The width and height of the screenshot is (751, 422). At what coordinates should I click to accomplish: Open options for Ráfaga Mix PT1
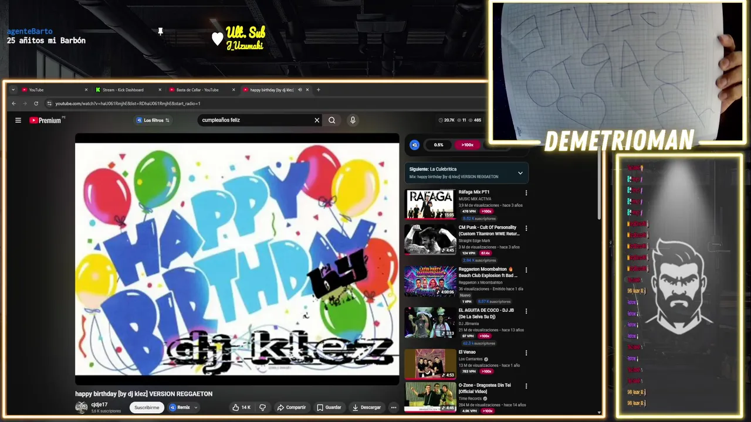click(526, 193)
